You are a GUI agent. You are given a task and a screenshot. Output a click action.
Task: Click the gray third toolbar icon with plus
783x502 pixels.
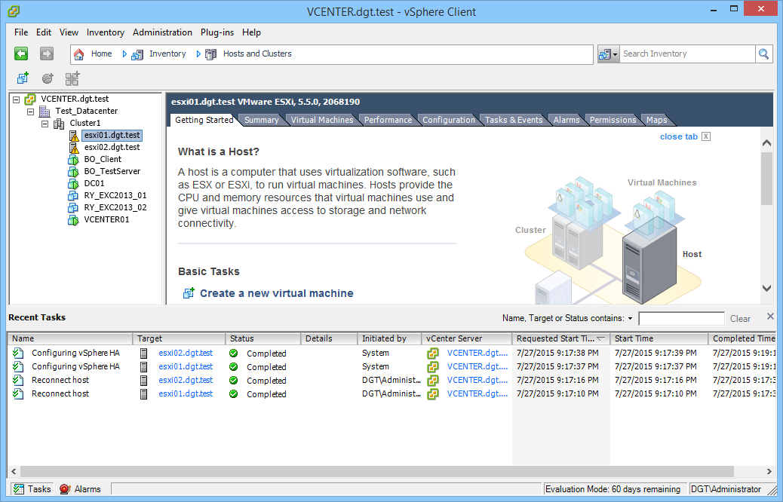(72, 78)
